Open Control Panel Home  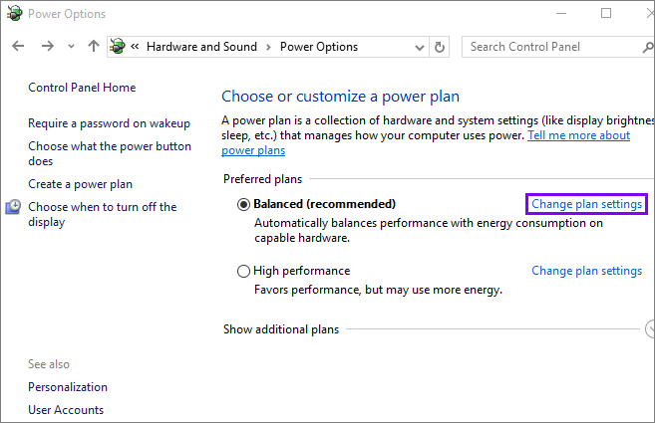coord(82,88)
